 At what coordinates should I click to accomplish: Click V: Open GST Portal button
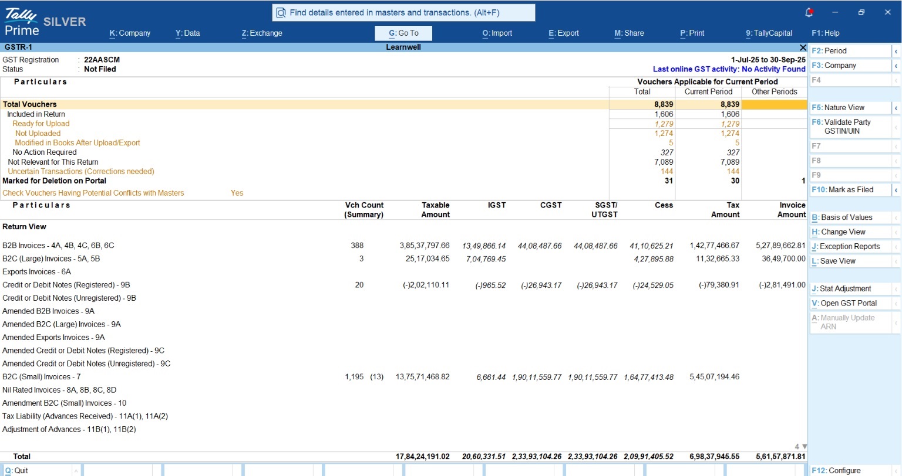pos(851,303)
